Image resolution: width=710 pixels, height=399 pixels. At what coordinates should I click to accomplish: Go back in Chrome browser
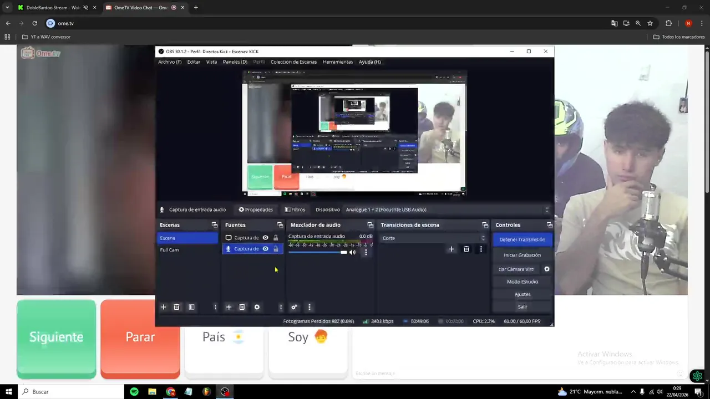click(x=8, y=23)
